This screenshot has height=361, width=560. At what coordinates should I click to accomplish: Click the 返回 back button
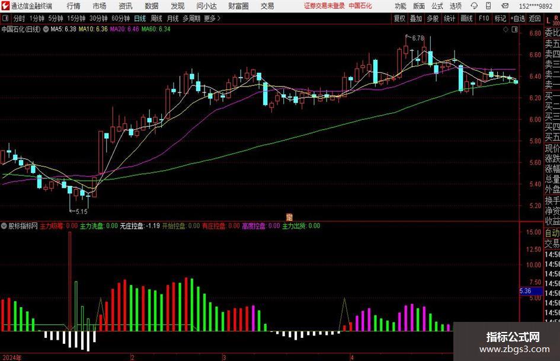coord(535,18)
